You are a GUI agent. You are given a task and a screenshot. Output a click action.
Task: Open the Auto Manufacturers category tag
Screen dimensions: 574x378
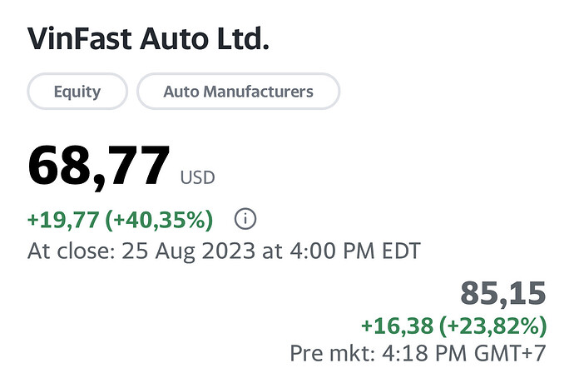coord(238,91)
